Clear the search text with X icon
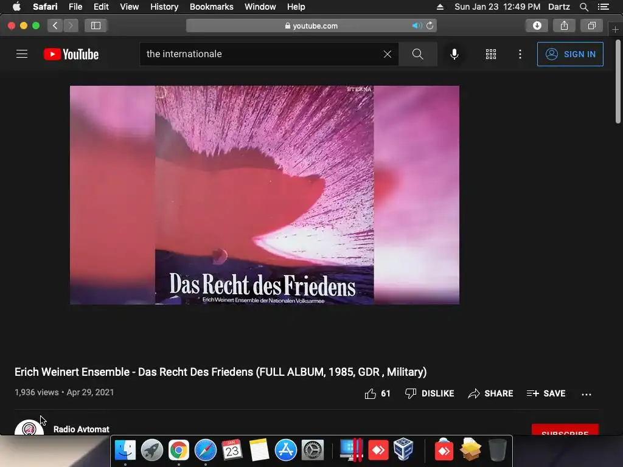The width and height of the screenshot is (623, 467). 388,54
